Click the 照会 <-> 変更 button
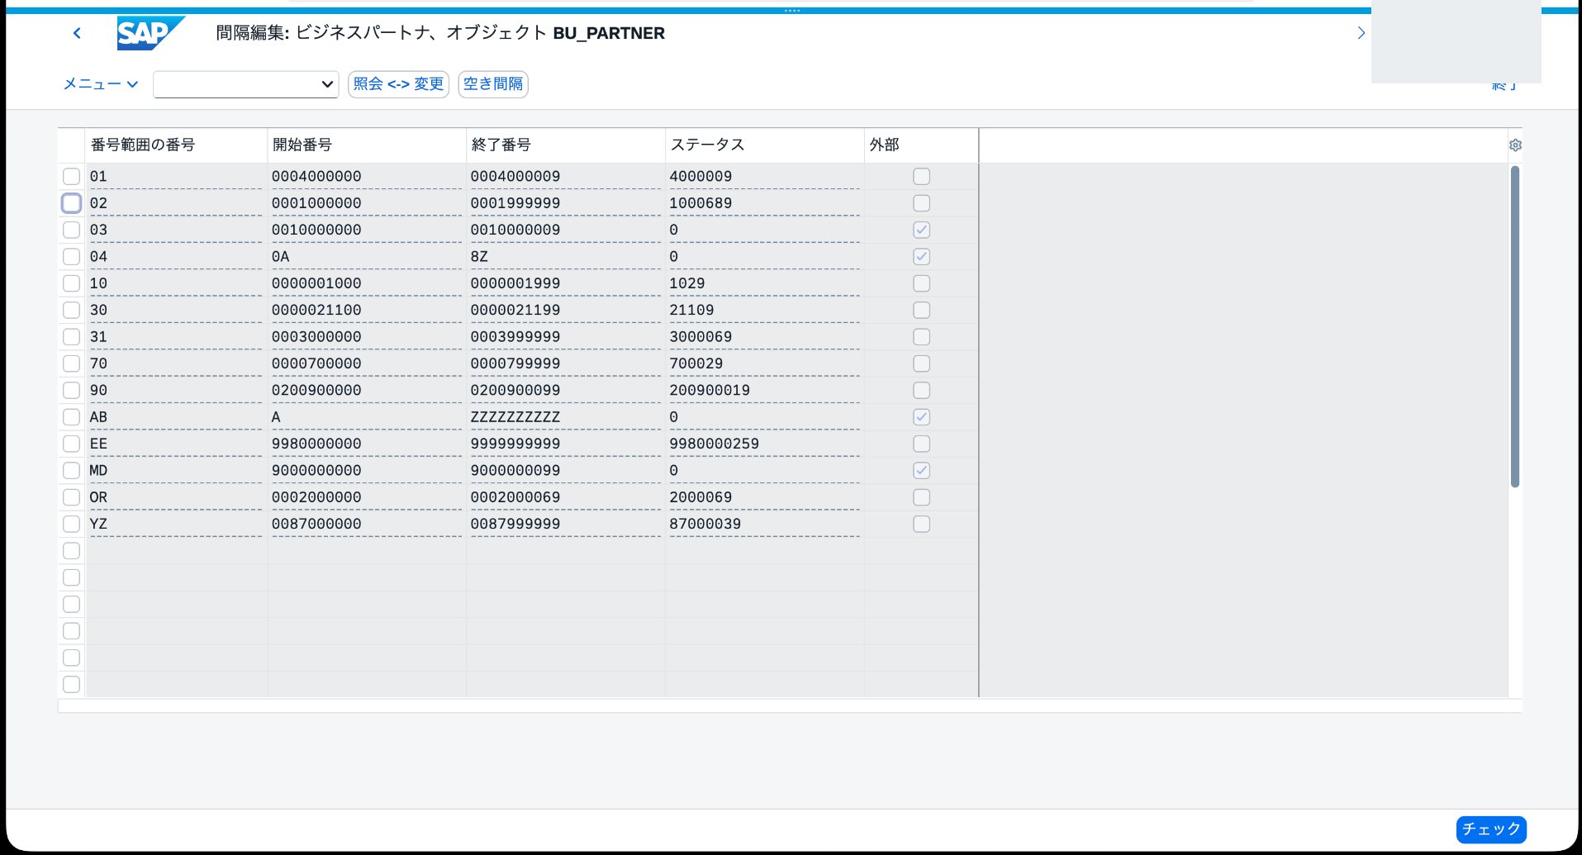This screenshot has height=855, width=1582. click(x=398, y=84)
